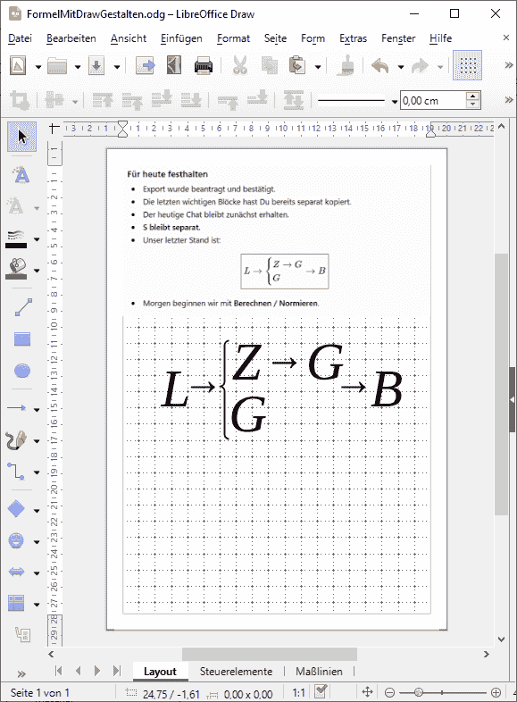The height and width of the screenshot is (702, 517).
Task: Select the Rectangle tool
Action: (x=22, y=338)
